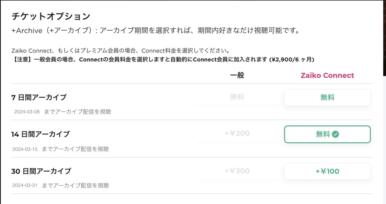Select 無料 for 7日間アーカイブ under Zaiko Connect
386x204 pixels.
point(327,97)
